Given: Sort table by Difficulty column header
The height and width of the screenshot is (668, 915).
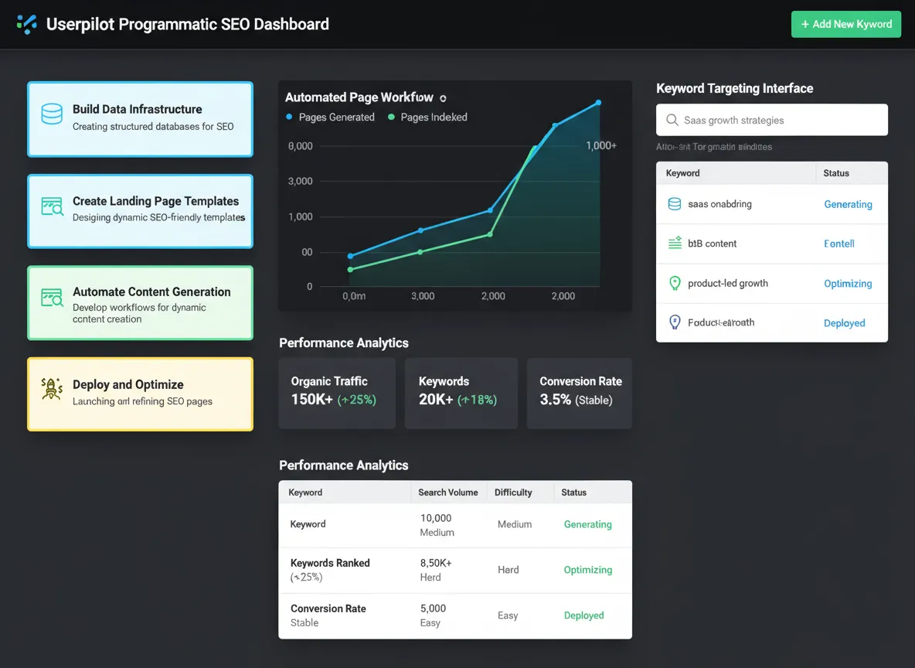Looking at the screenshot, I should (513, 492).
